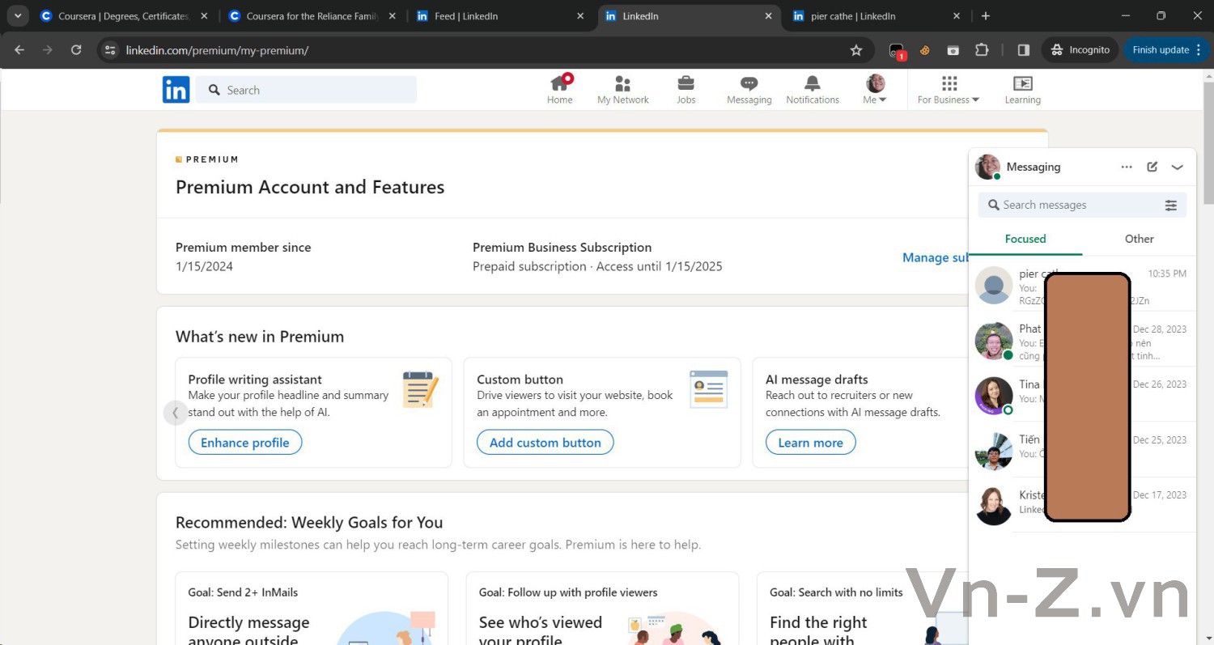This screenshot has height=645, width=1214.
Task: Expand the Me profile menu
Action: pos(875,89)
